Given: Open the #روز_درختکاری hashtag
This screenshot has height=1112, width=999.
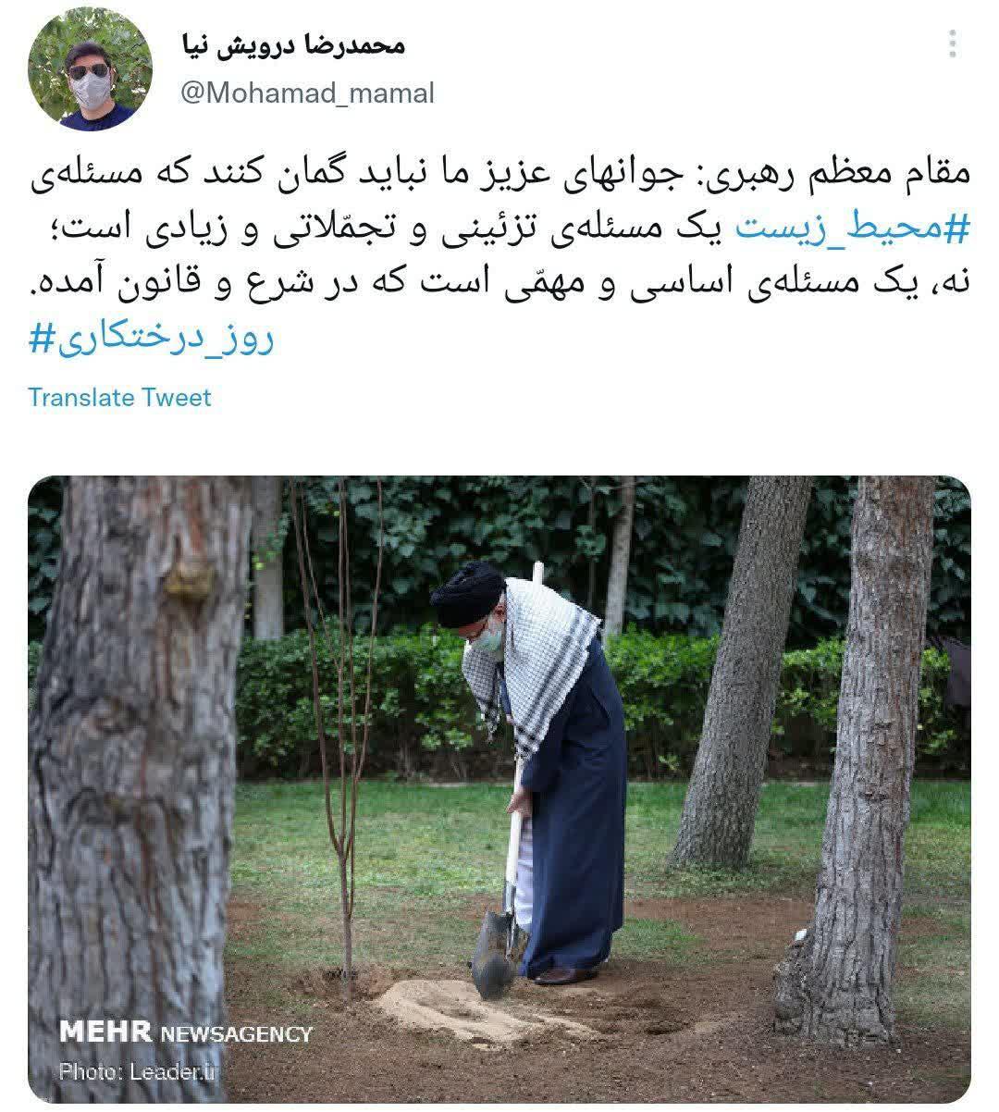Looking at the screenshot, I should (152, 340).
